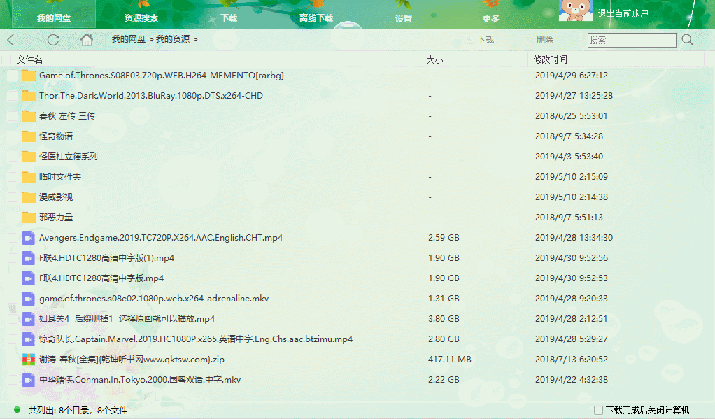Click game.of.thrones.s08e02 mkv video icon

[x=28, y=299]
